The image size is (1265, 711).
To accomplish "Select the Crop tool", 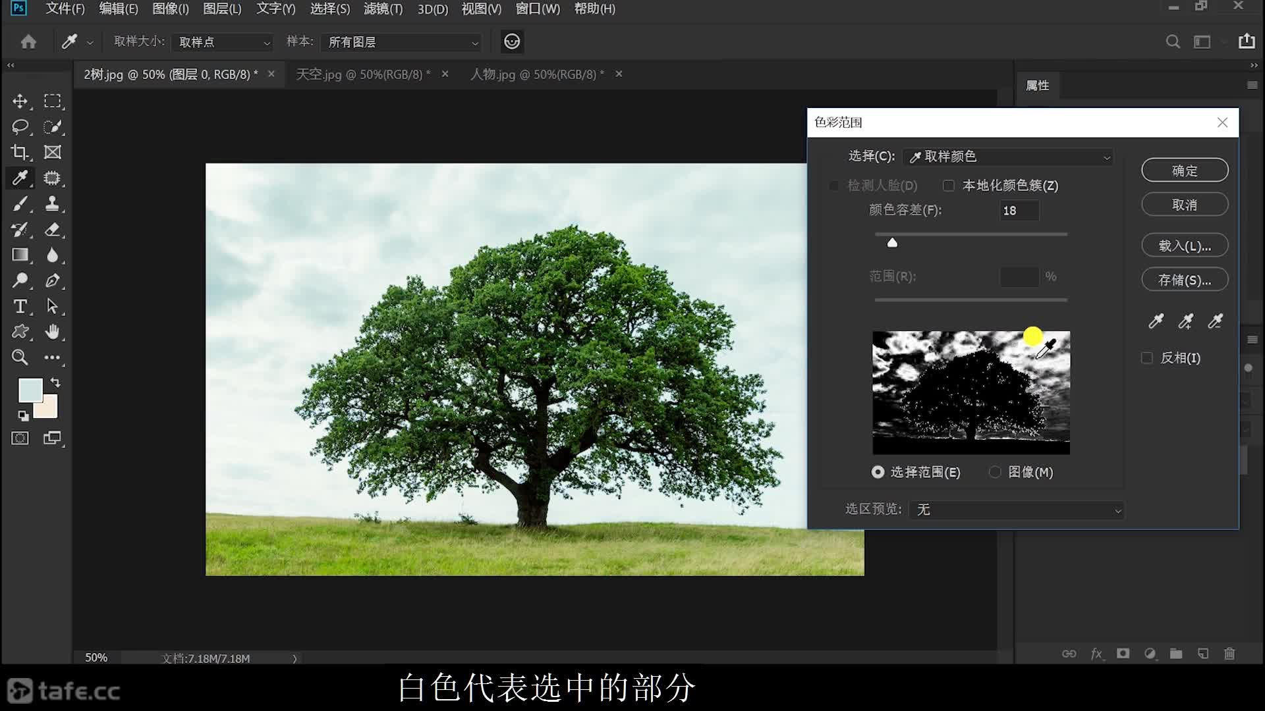I will pyautogui.click(x=20, y=152).
